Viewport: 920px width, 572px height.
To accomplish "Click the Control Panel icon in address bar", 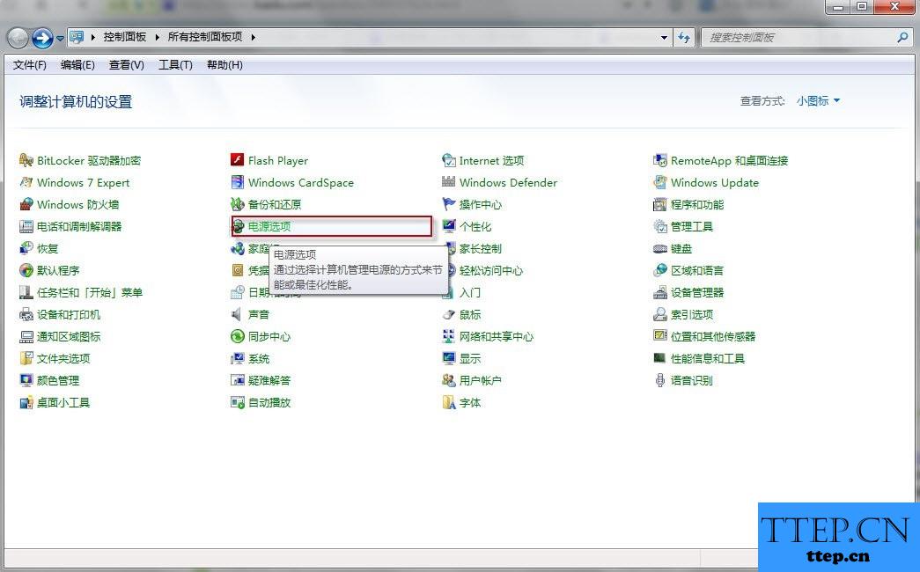I will click(77, 38).
